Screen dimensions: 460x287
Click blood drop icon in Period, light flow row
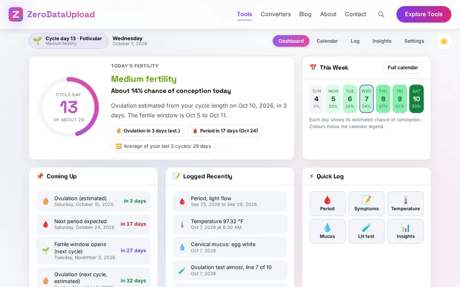click(x=182, y=201)
